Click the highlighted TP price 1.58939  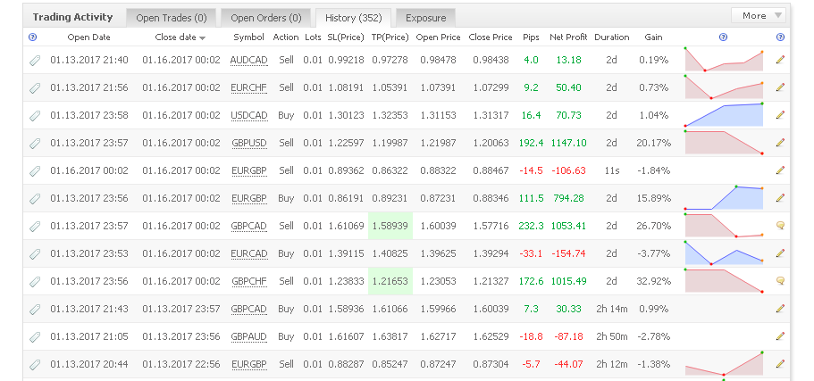coord(390,226)
